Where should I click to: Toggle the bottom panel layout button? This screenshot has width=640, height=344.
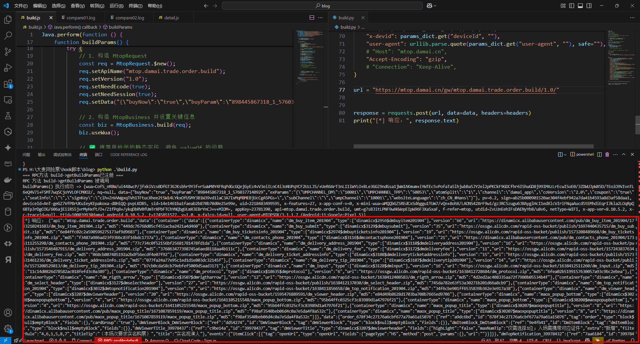580,6
